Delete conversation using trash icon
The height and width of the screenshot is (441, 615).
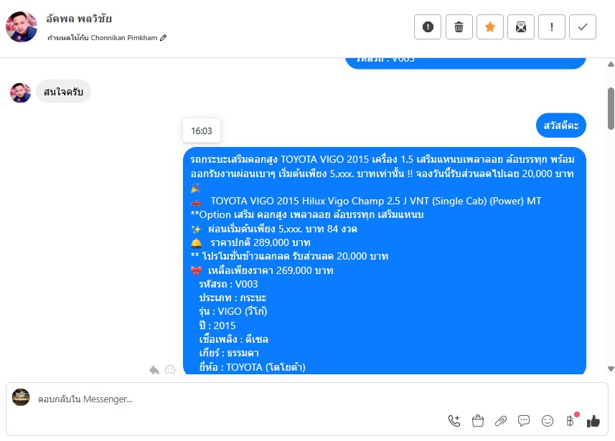(459, 27)
